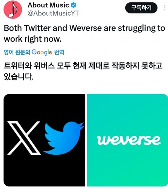Open About Music profile avatar
The image size is (168, 192).
point(13,10)
